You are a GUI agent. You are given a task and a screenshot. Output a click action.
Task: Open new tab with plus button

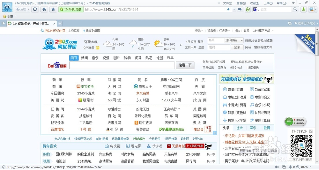point(60,24)
